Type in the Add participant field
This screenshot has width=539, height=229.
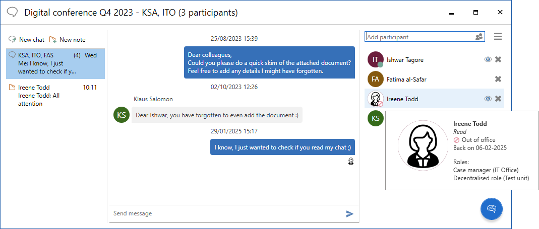pos(418,37)
